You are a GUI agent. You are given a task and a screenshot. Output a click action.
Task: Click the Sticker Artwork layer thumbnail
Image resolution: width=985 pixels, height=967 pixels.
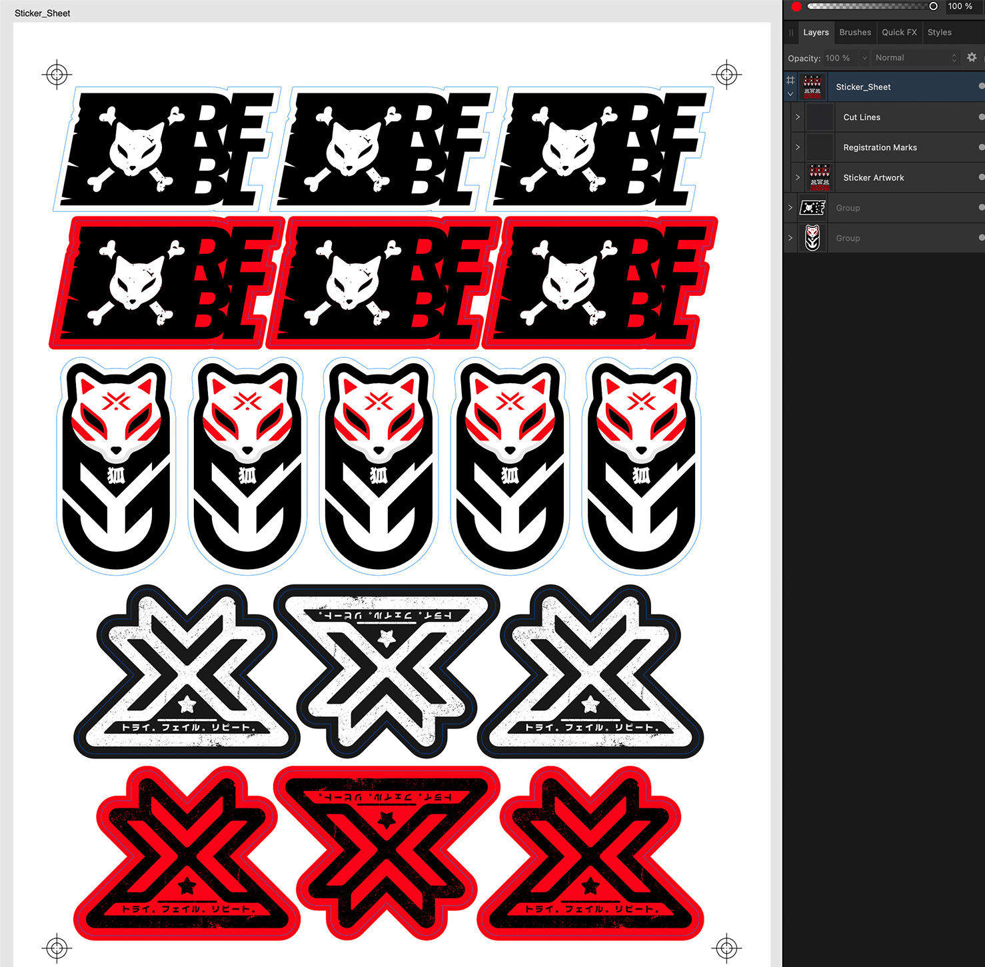820,178
